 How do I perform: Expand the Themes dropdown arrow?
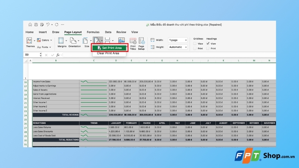34,41
